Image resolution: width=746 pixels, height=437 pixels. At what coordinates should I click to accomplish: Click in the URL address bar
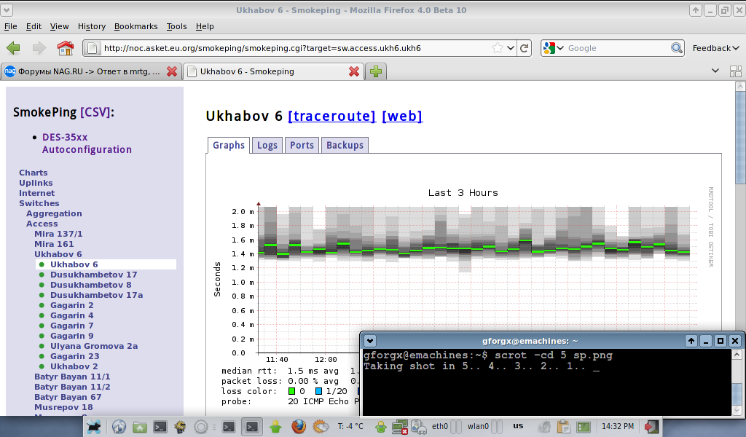point(291,48)
